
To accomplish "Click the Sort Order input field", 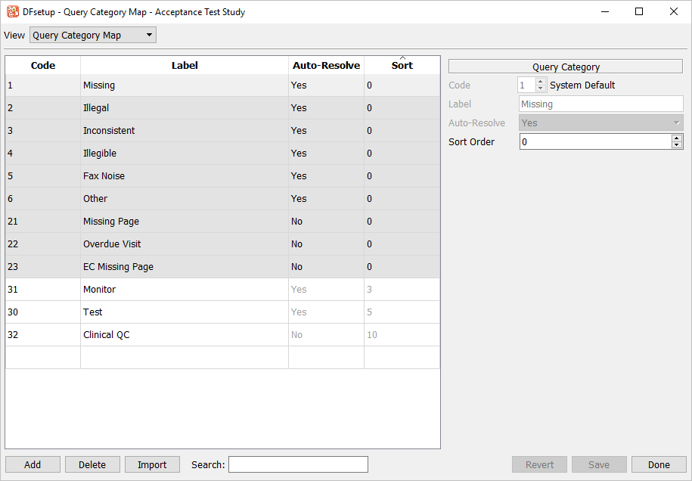I will 594,142.
